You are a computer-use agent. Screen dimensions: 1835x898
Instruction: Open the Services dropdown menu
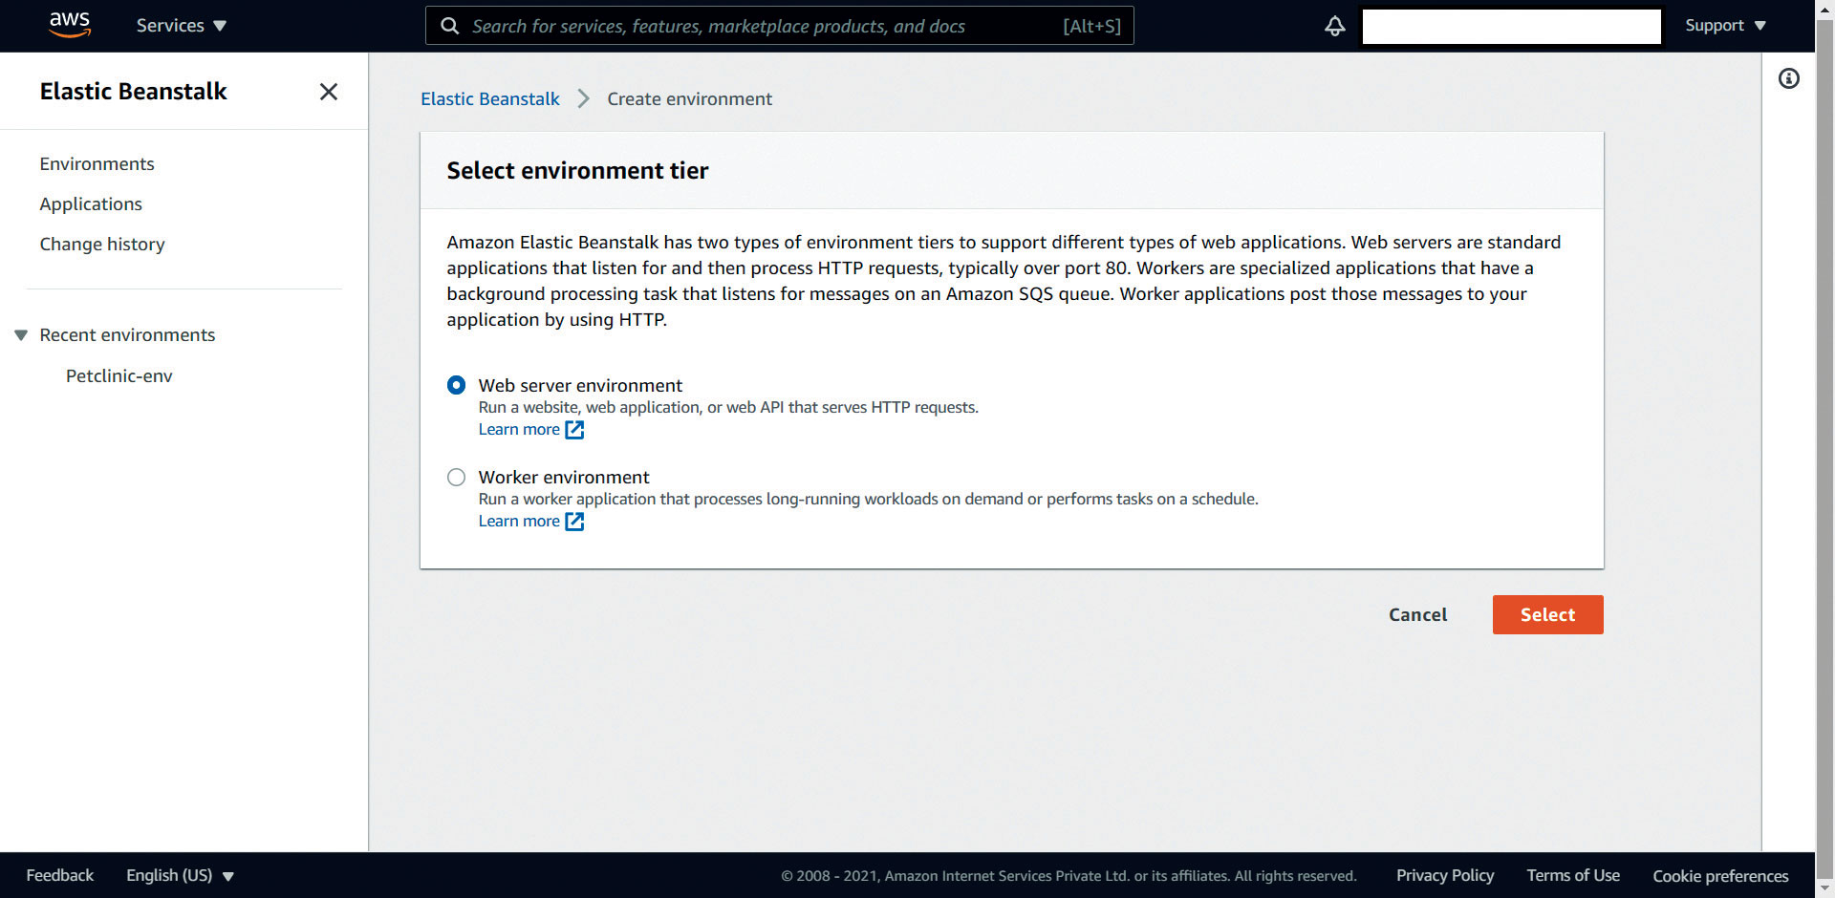coord(181,26)
